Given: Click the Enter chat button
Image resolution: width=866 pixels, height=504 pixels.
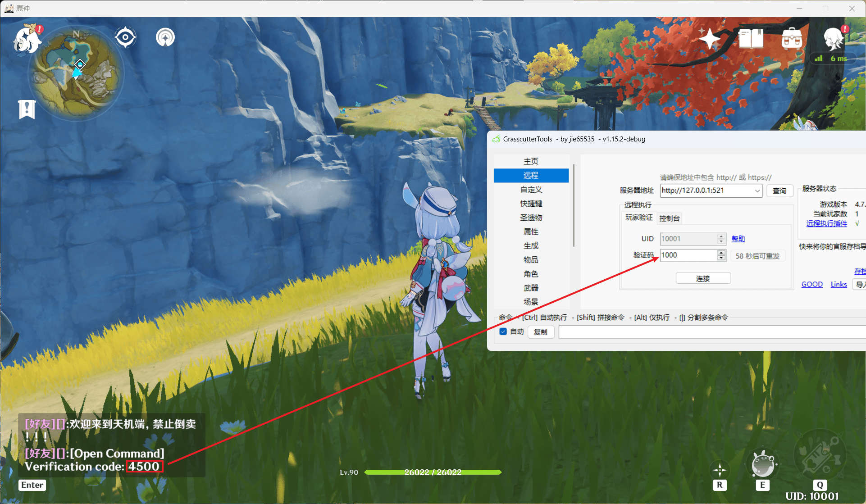Looking at the screenshot, I should (x=32, y=485).
